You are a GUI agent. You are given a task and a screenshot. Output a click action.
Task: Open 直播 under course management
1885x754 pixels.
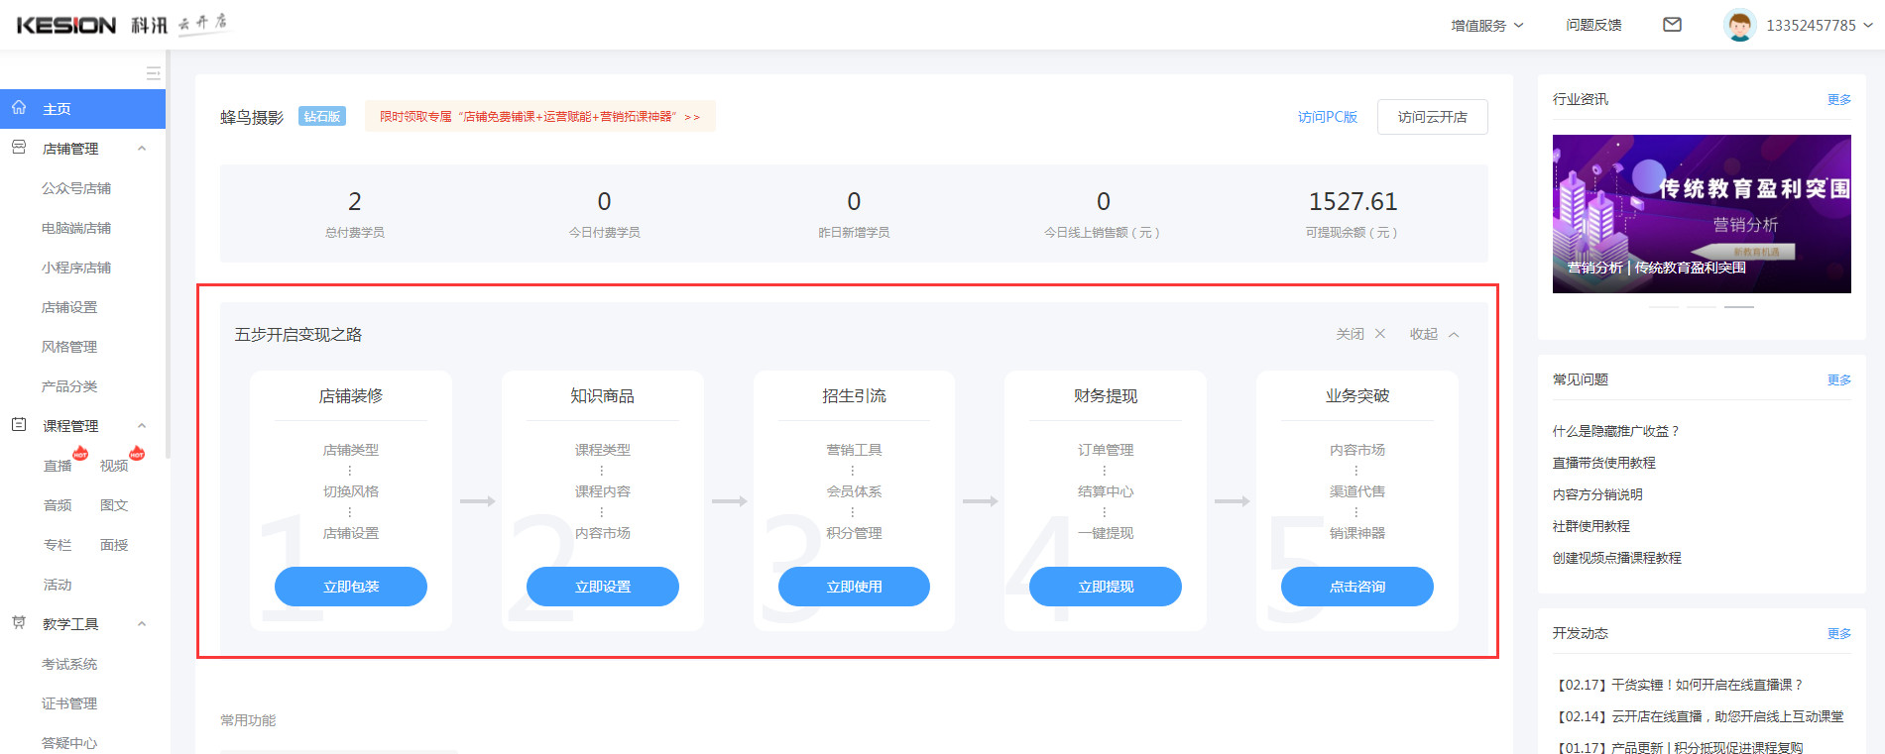[58, 466]
